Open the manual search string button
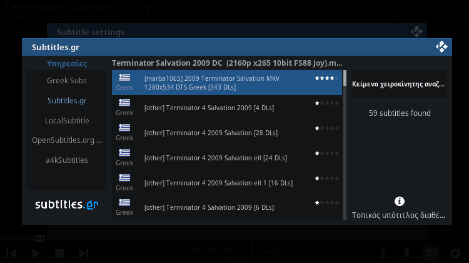 400,84
